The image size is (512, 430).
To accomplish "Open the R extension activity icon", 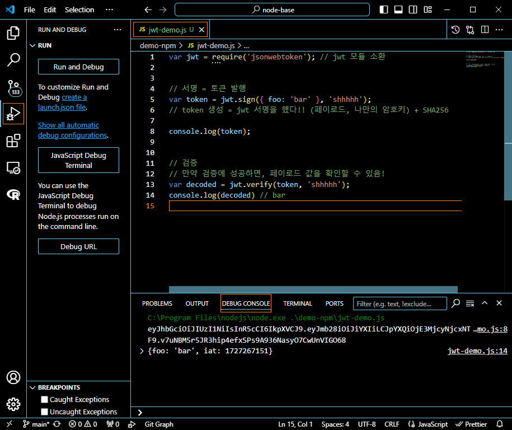I will [13, 195].
